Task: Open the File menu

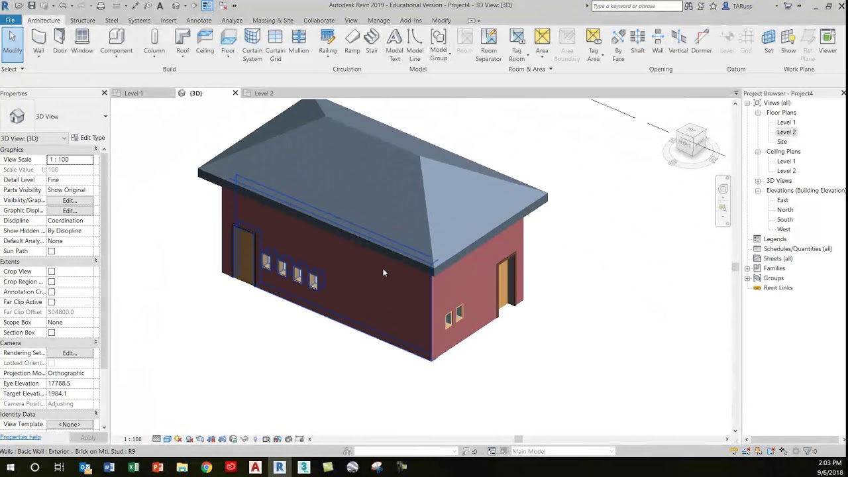Action: click(x=11, y=20)
